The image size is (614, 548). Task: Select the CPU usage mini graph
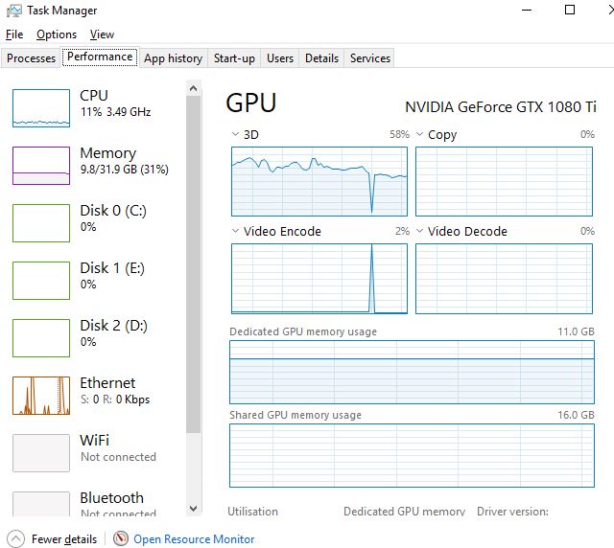[x=41, y=108]
